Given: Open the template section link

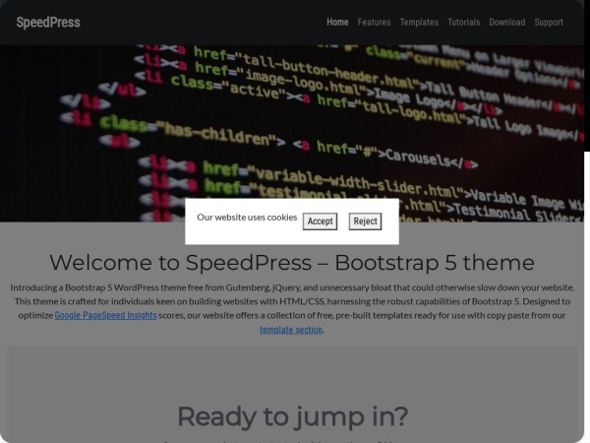Looking at the screenshot, I should (291, 330).
